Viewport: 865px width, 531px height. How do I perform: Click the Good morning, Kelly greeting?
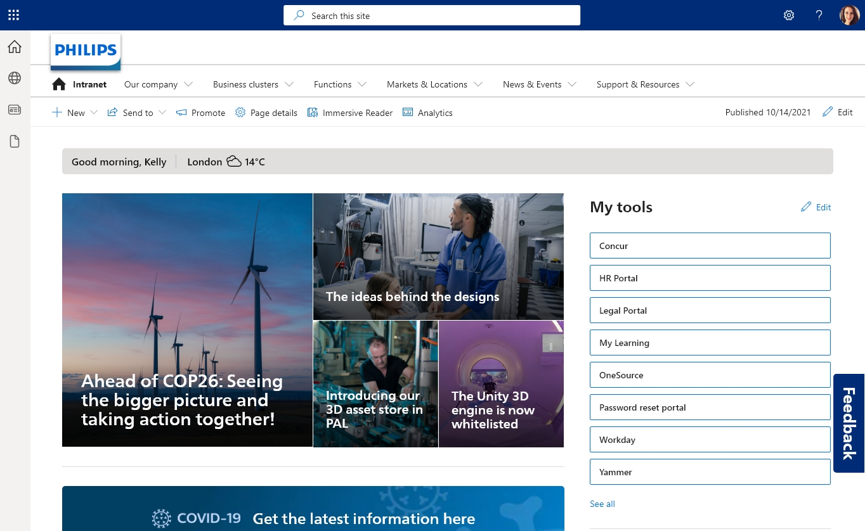[119, 162]
